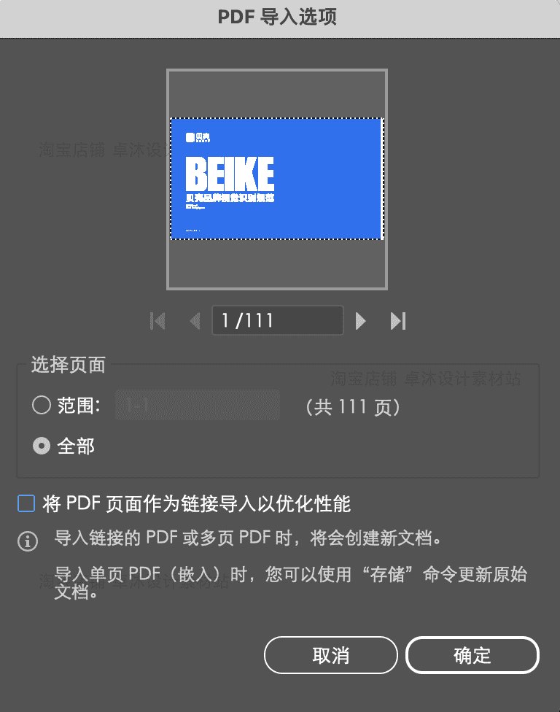Screen dimensions: 560x712
Task: Enable importing PDF pages as links checkbox
Action: tap(26, 503)
